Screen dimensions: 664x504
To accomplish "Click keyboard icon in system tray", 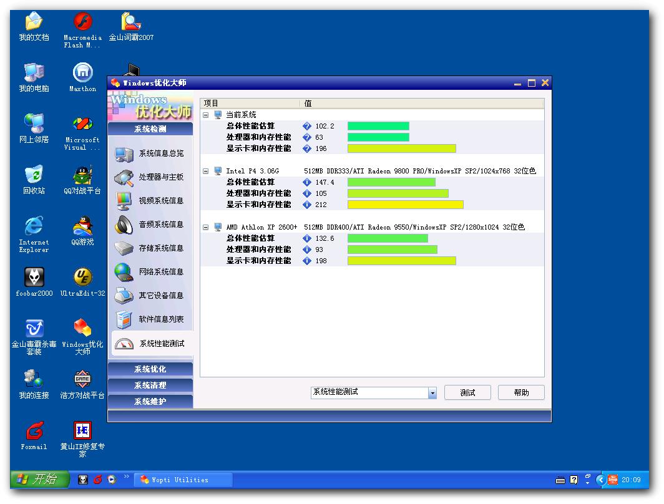I will tap(560, 480).
